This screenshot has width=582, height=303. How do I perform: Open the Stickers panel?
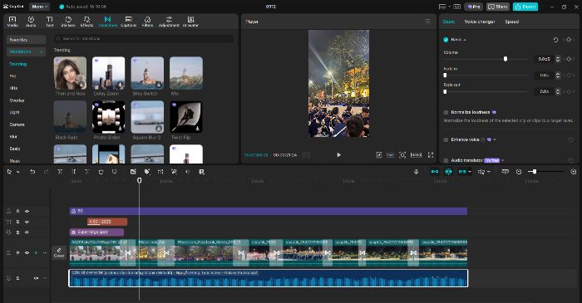pyautogui.click(x=68, y=22)
